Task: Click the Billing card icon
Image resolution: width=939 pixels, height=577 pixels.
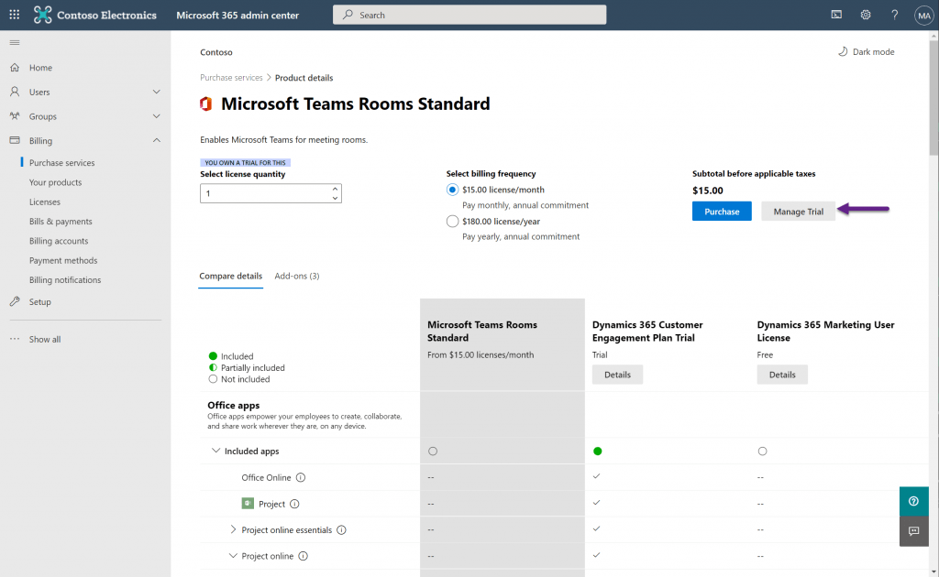Action: [x=15, y=140]
